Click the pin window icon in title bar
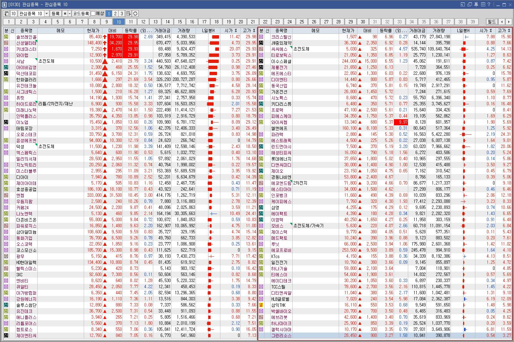 point(476,4)
